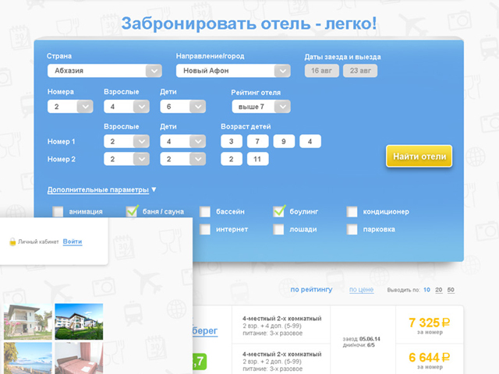Pick check-out date 23 авг
This screenshot has width=499, height=374.
click(360, 71)
